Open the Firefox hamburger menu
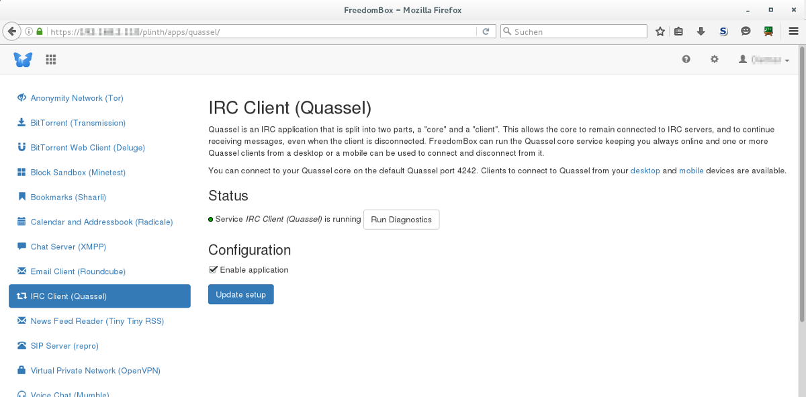The image size is (806, 397). (x=794, y=31)
